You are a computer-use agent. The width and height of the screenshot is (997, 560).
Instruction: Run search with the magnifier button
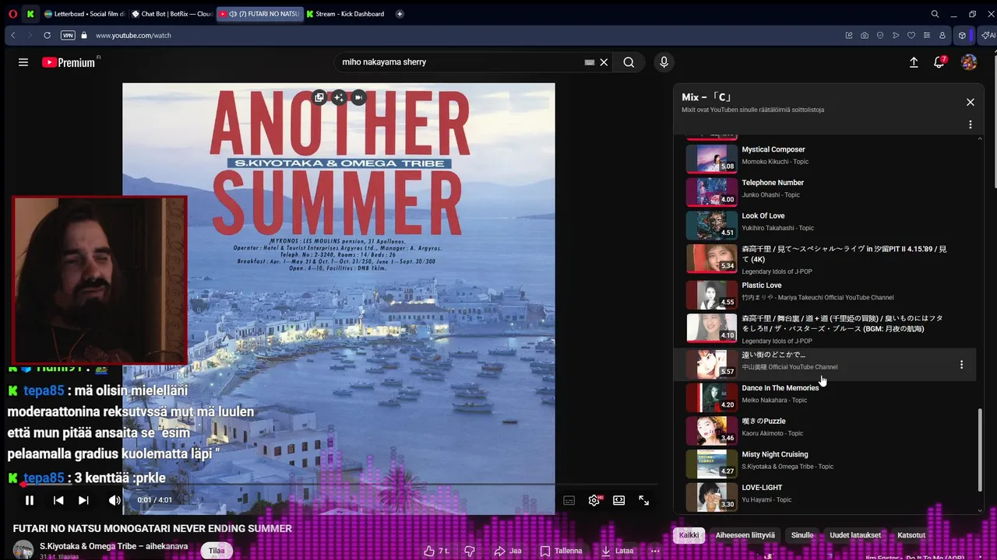[629, 62]
